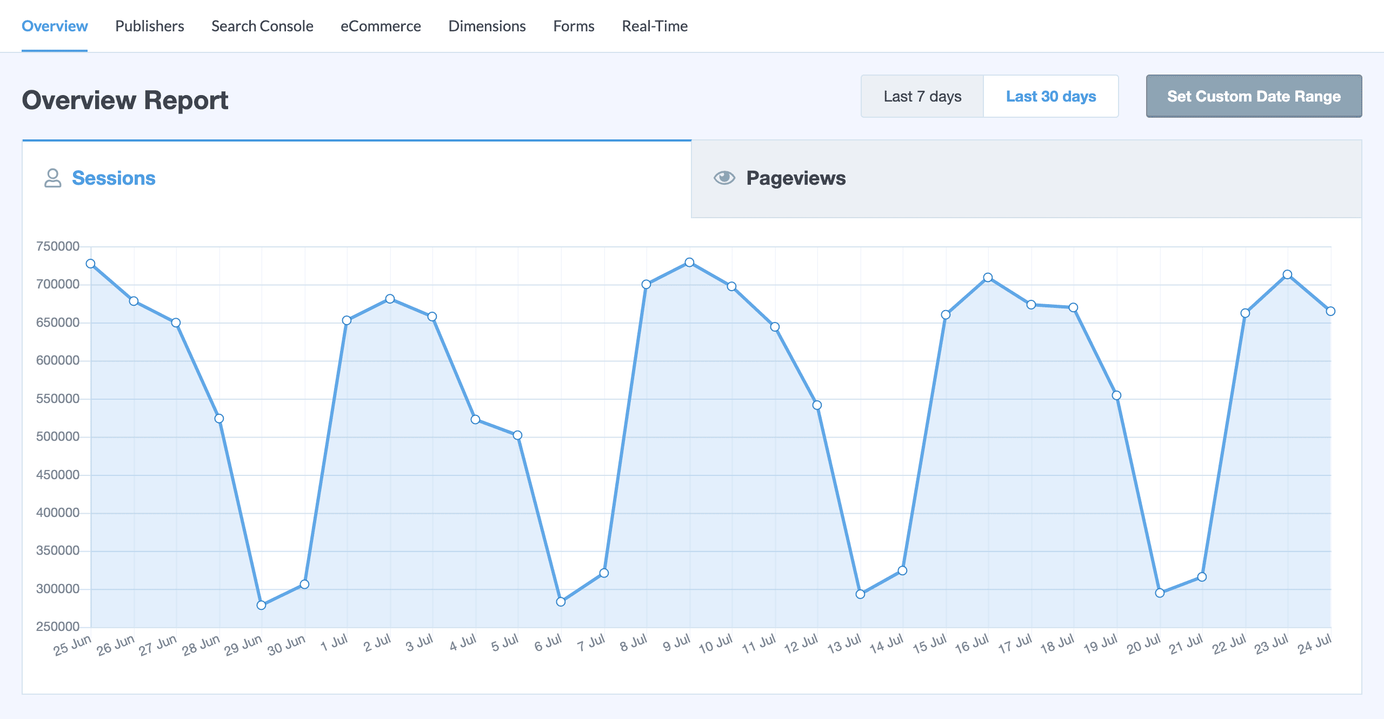Click the eye icon next to Pageviews
This screenshot has height=719, width=1384.
pos(723,177)
